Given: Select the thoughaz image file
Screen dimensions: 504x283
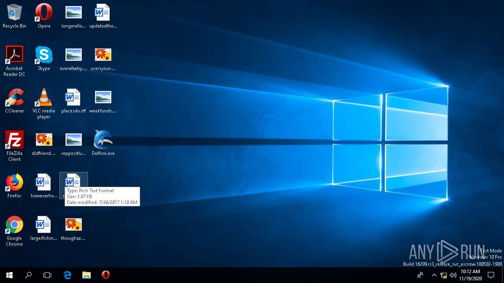Looking at the screenshot, I should [74, 228].
